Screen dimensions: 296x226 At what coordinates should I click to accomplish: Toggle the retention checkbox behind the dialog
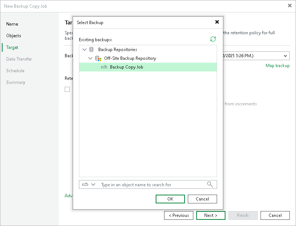(67, 89)
